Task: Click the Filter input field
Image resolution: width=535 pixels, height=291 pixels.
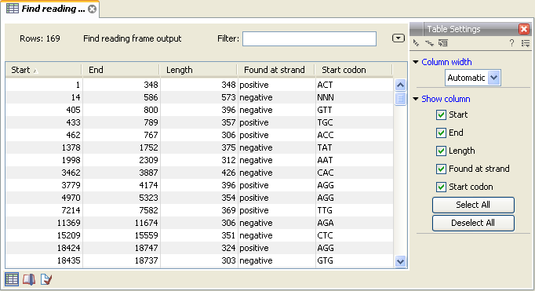Action: pos(309,39)
